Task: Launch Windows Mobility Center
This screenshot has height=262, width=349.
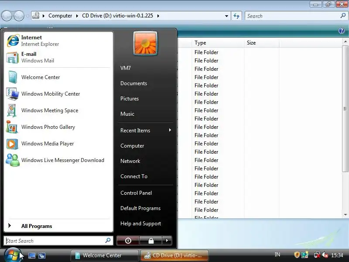Action: [58, 94]
